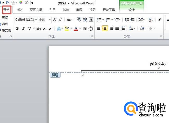Toggle show paragraph marks icon
The width and height of the screenshot is (169, 123).
[160, 20]
